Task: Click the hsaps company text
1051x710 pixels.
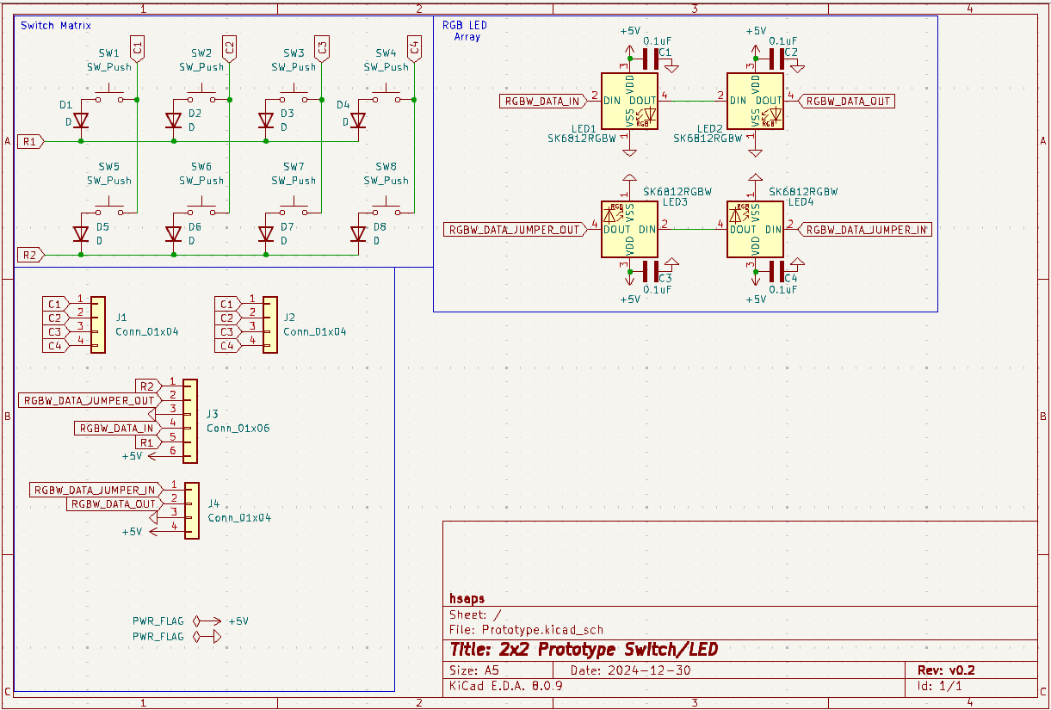Action: coord(467,599)
